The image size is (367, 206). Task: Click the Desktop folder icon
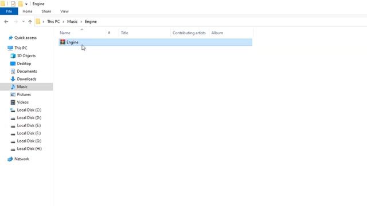pos(13,64)
